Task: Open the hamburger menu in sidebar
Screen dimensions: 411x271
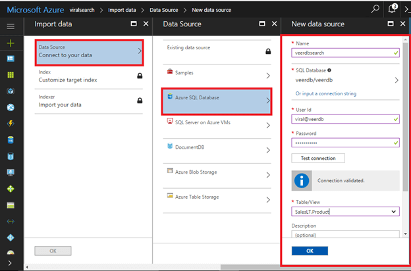Action: (x=10, y=26)
